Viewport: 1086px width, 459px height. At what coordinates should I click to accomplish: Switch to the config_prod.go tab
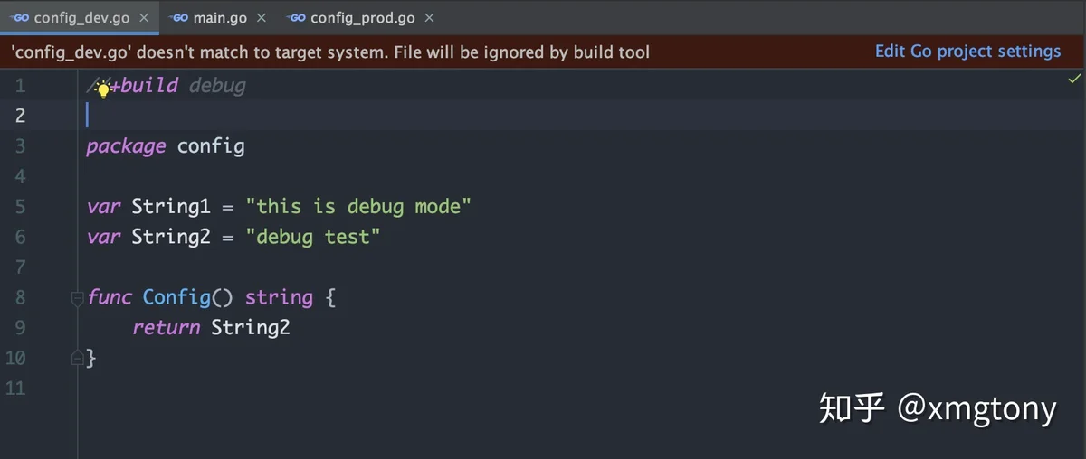coord(360,18)
